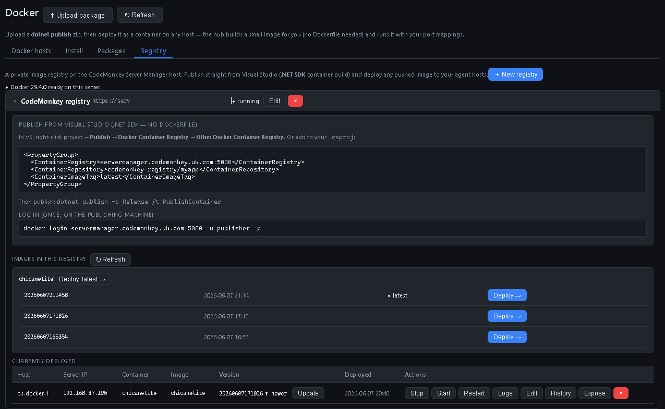The image size is (665, 409).
Task: Expose the chicanelite container
Action: click(595, 393)
